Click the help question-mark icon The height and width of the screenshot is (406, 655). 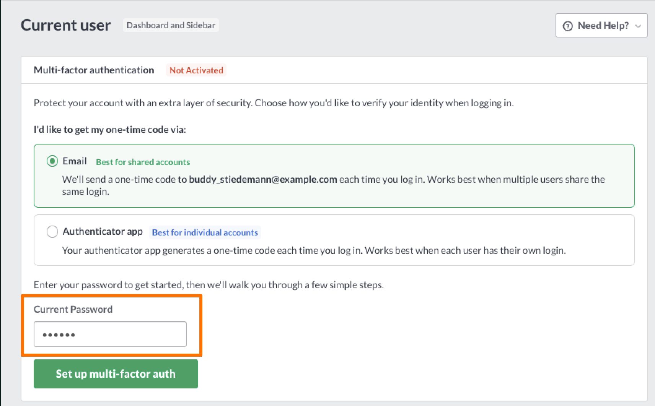coord(568,26)
